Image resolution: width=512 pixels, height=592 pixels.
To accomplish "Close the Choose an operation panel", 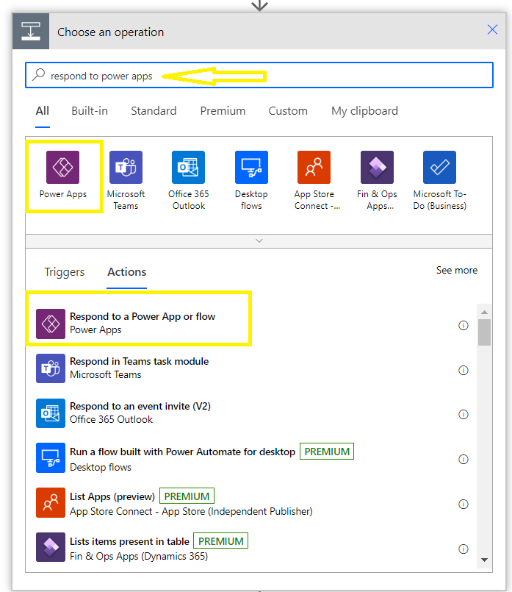I will coord(493,30).
